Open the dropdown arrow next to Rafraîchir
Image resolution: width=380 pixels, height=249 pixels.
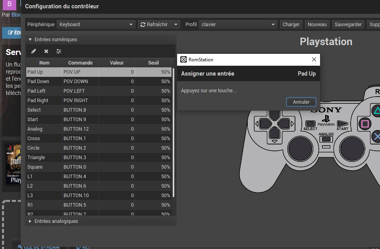click(x=176, y=25)
